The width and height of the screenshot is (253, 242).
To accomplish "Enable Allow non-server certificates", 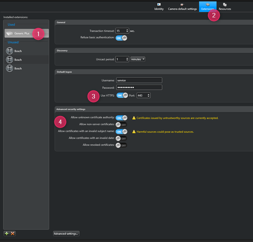I will coord(121,125).
